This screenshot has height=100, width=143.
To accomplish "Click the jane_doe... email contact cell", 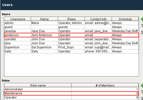I will point(98,31).
